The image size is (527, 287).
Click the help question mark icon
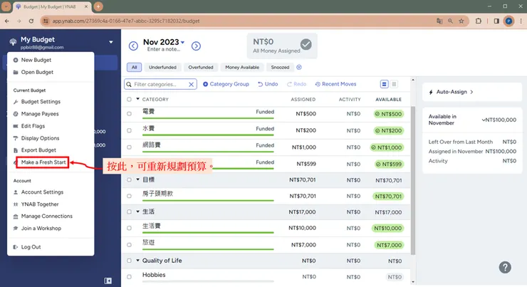(505, 268)
